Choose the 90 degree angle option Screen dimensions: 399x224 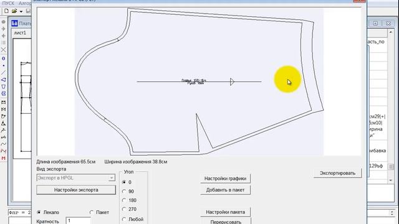click(x=124, y=191)
